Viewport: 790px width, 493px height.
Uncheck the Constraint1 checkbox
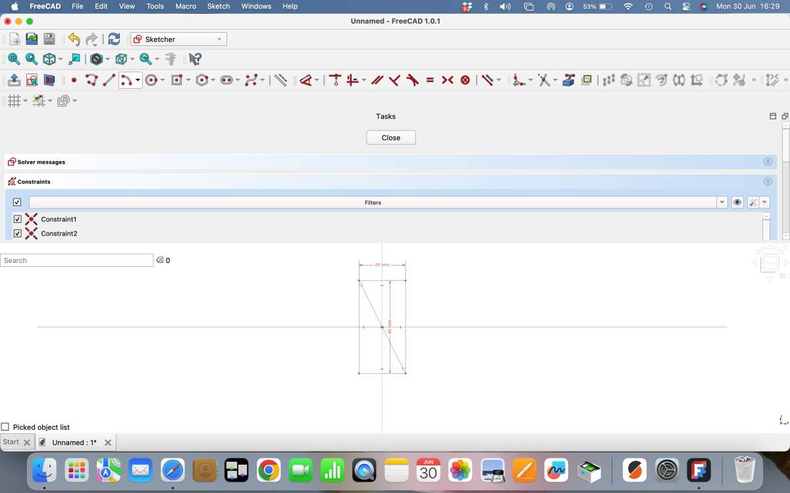pos(18,219)
